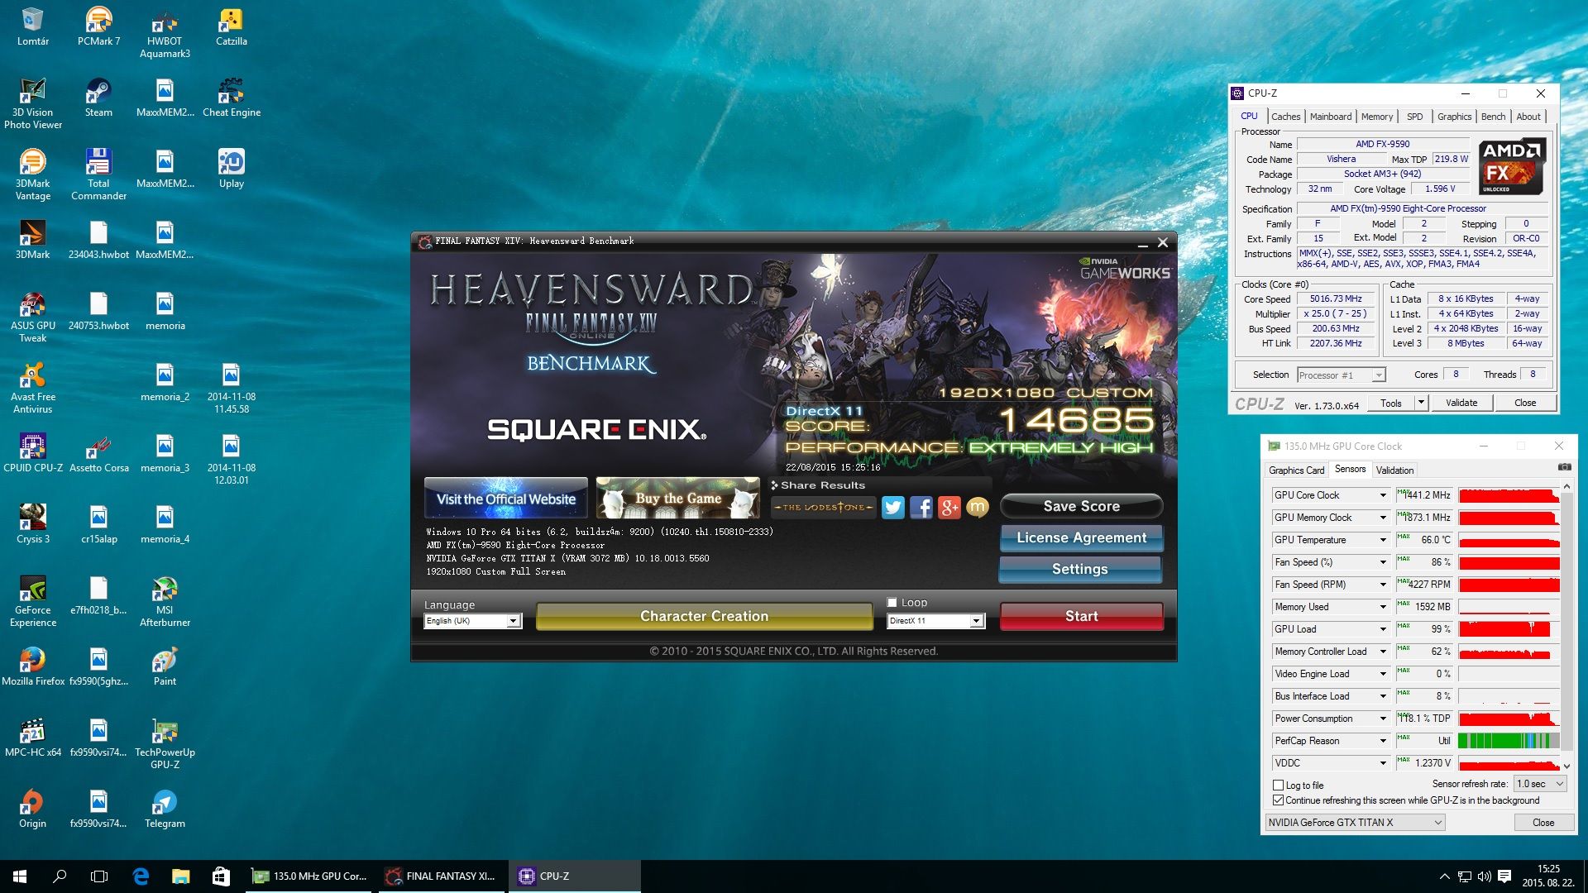The width and height of the screenshot is (1588, 893).
Task: Share benchmark result on Google Plus
Action: pyautogui.click(x=949, y=507)
